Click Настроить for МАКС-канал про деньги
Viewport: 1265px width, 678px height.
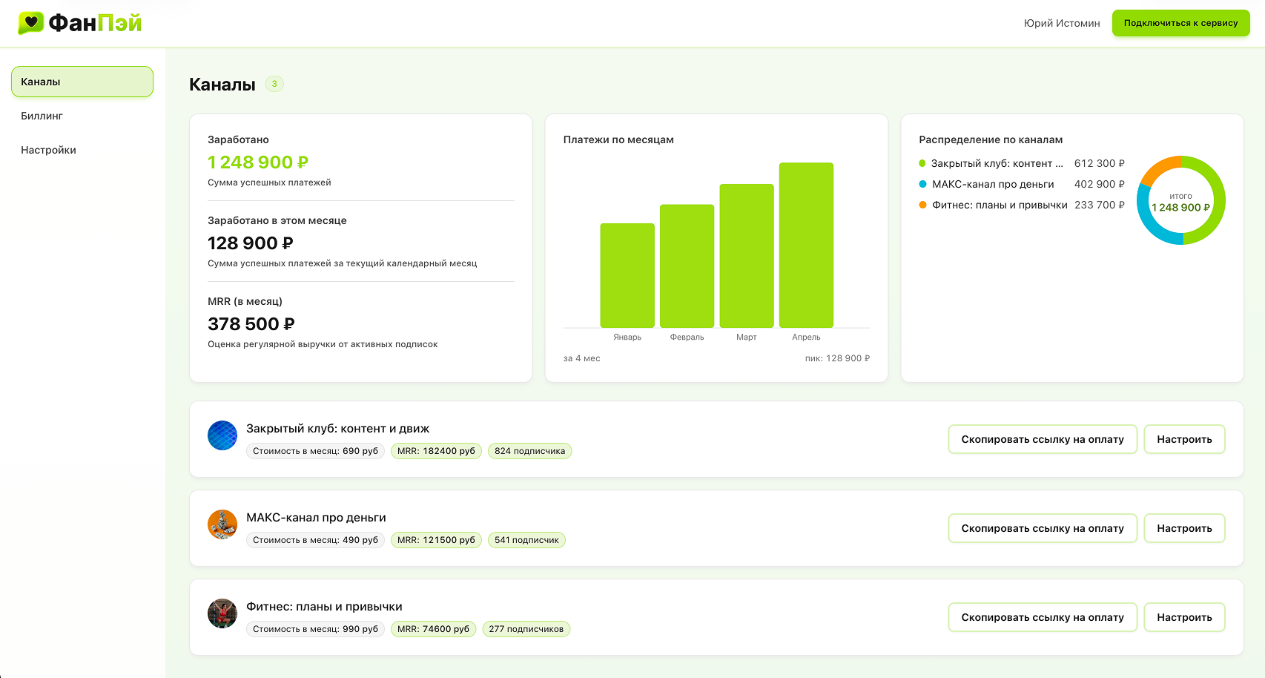[1184, 528]
